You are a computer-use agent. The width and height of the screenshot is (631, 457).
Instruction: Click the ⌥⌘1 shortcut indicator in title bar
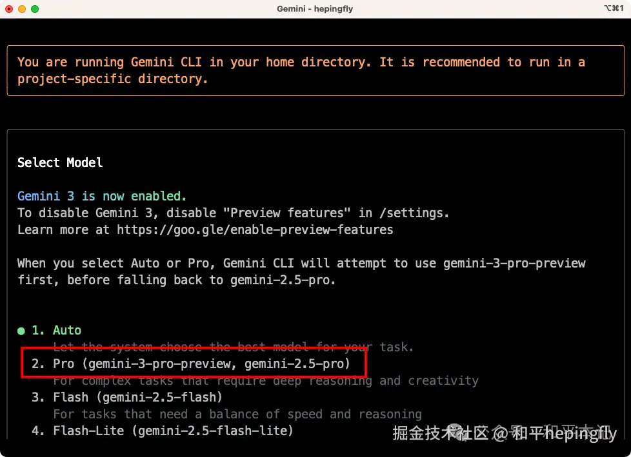click(x=612, y=8)
